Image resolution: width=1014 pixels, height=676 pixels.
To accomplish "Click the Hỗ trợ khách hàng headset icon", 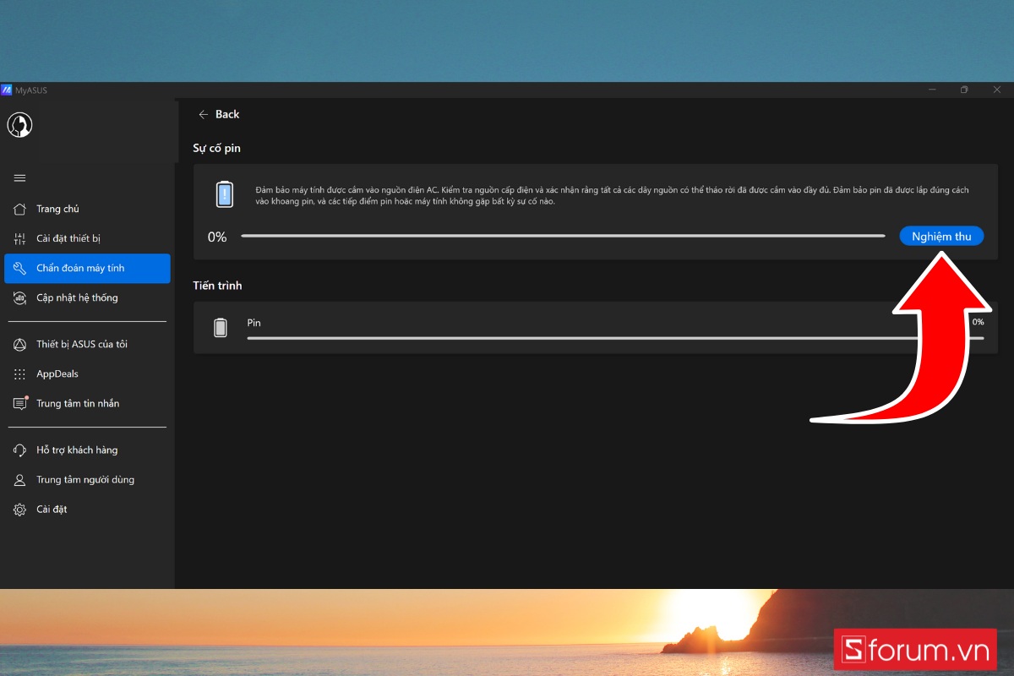I will (x=19, y=450).
